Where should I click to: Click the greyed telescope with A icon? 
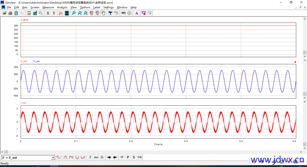116,13
